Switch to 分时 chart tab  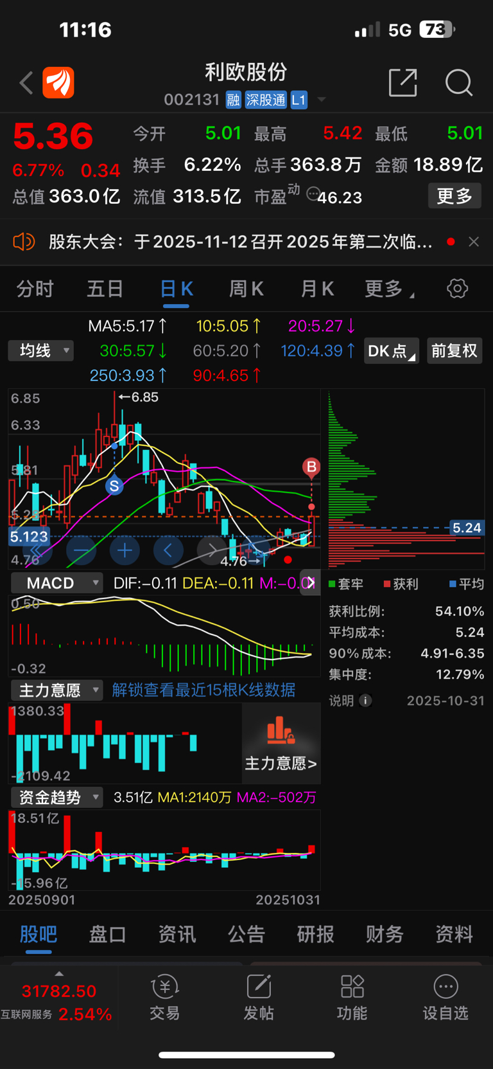coord(35,289)
